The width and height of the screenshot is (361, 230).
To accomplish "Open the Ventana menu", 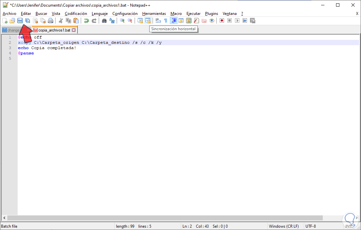I will click(x=230, y=14).
